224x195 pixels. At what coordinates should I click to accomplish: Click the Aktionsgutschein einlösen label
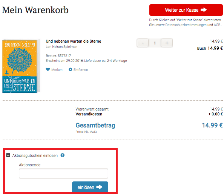35,155
